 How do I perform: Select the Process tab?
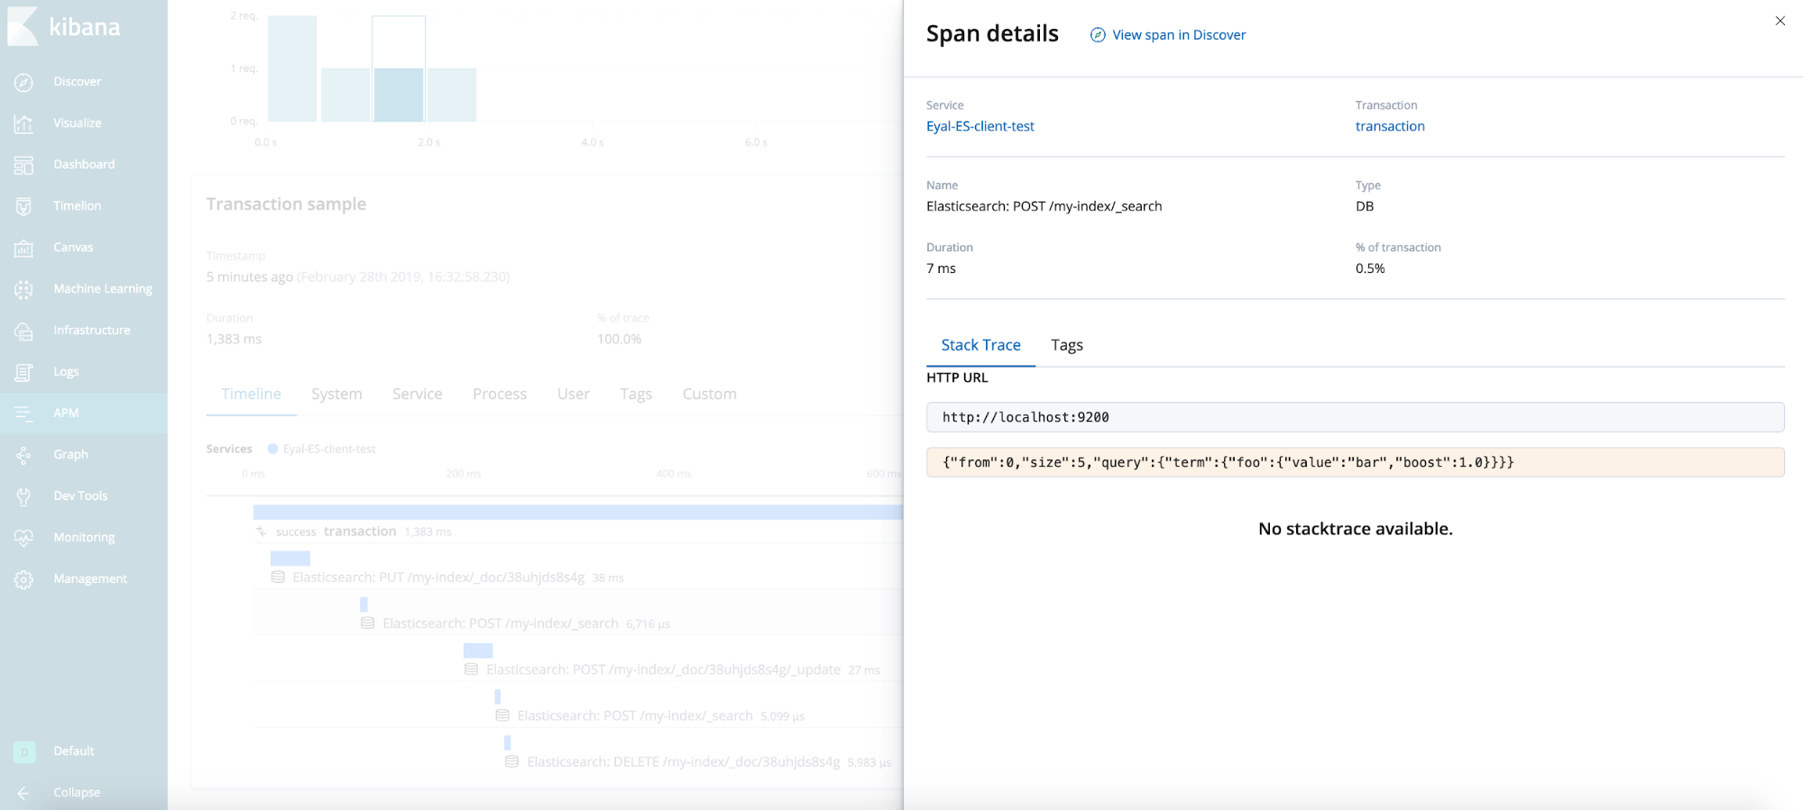coord(500,394)
